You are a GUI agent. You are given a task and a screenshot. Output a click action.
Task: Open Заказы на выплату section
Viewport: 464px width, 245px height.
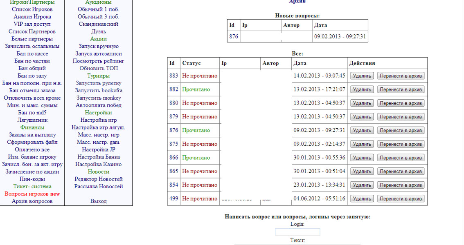32,135
